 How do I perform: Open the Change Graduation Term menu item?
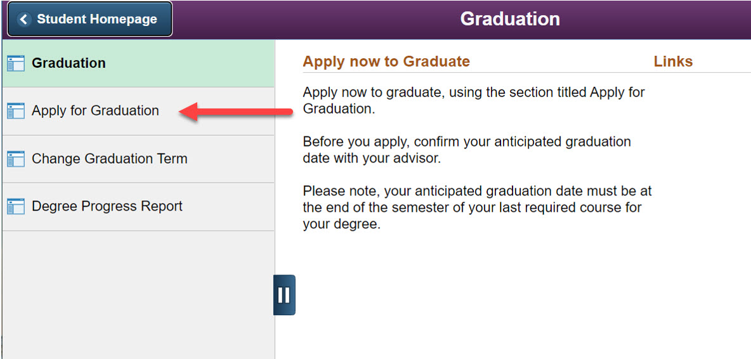[109, 159]
